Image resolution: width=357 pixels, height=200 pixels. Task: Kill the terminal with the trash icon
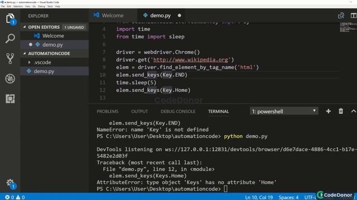pos(341,111)
